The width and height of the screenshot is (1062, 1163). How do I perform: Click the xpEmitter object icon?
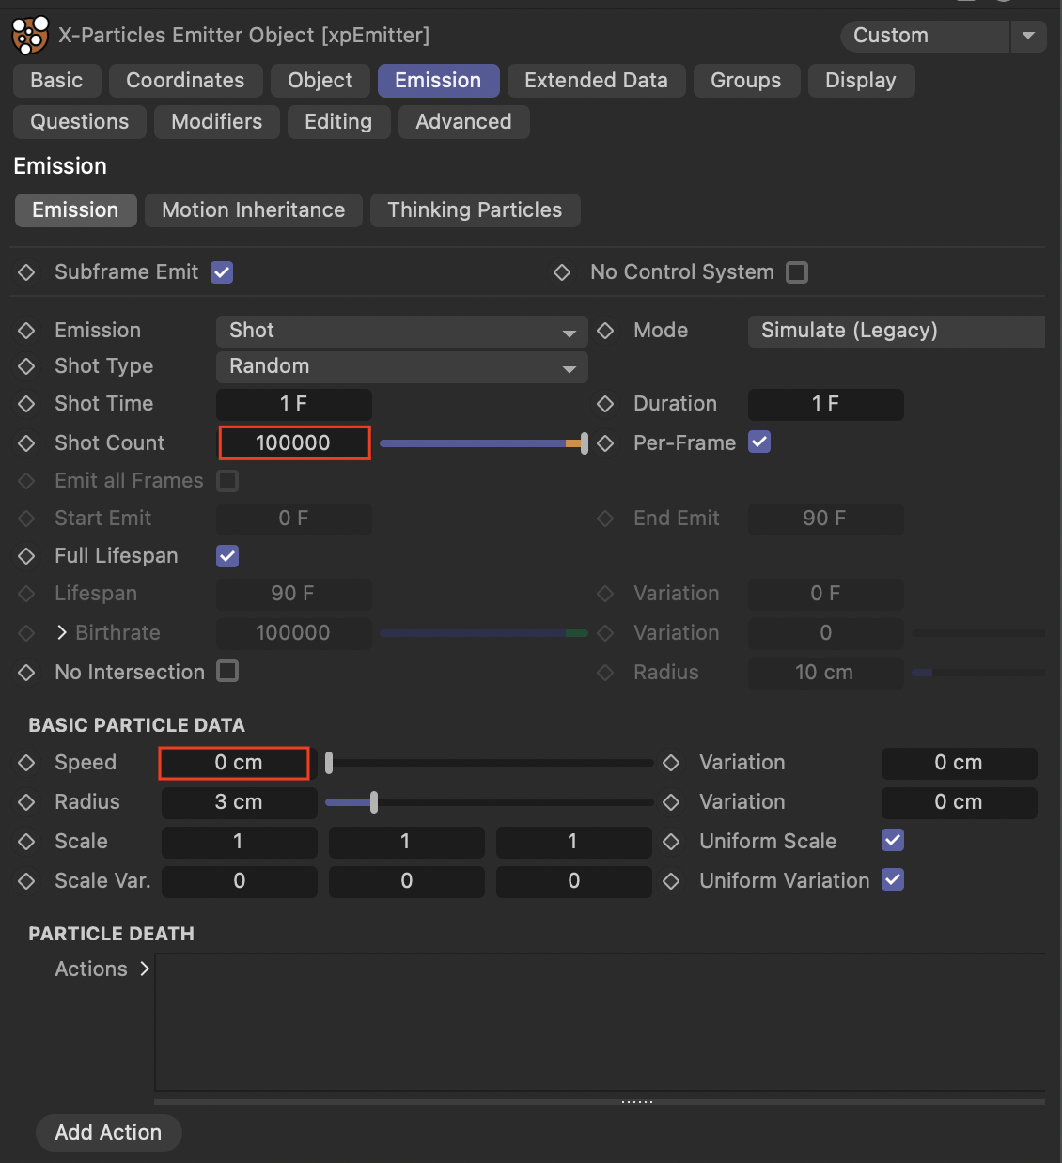(x=30, y=36)
